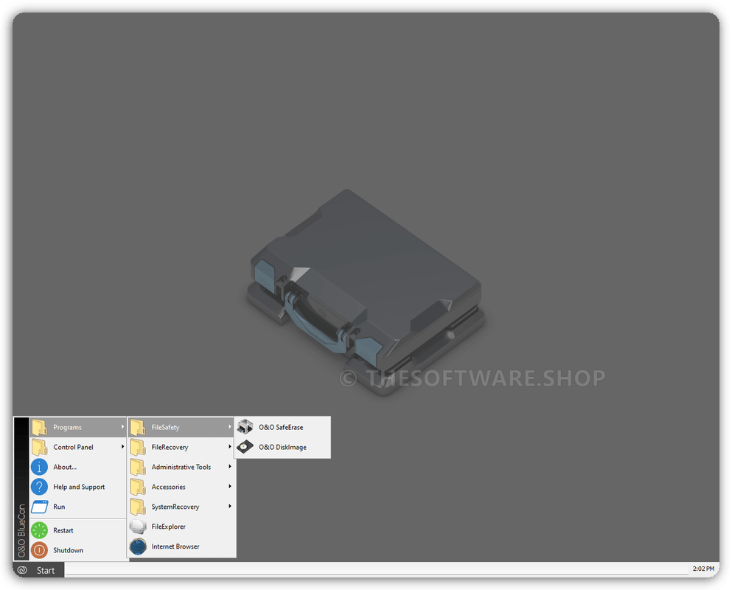
Task: Expand the Administrative Tools submenu arrow
Action: (x=230, y=466)
